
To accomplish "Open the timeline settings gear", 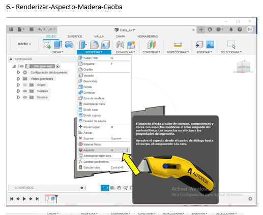I will 250,199.
